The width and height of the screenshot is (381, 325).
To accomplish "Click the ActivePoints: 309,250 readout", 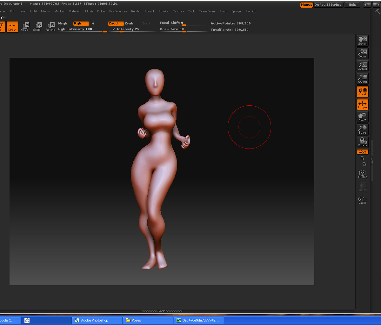I will click(x=231, y=23).
